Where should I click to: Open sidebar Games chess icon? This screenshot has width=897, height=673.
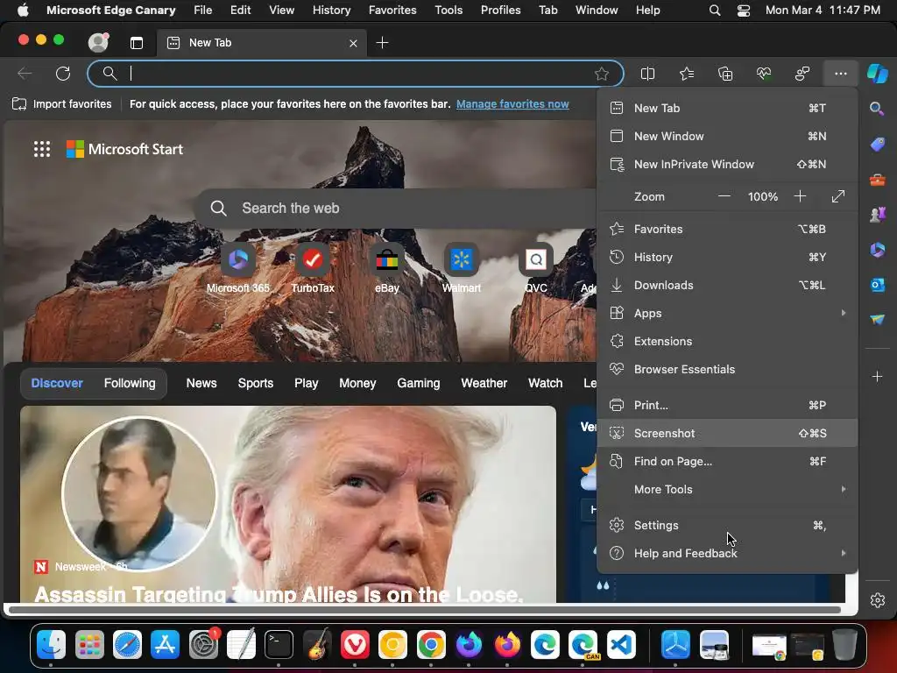pyautogui.click(x=877, y=214)
